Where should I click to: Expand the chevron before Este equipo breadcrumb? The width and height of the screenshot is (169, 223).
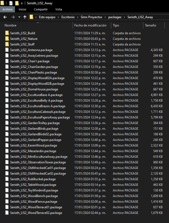[36, 17]
